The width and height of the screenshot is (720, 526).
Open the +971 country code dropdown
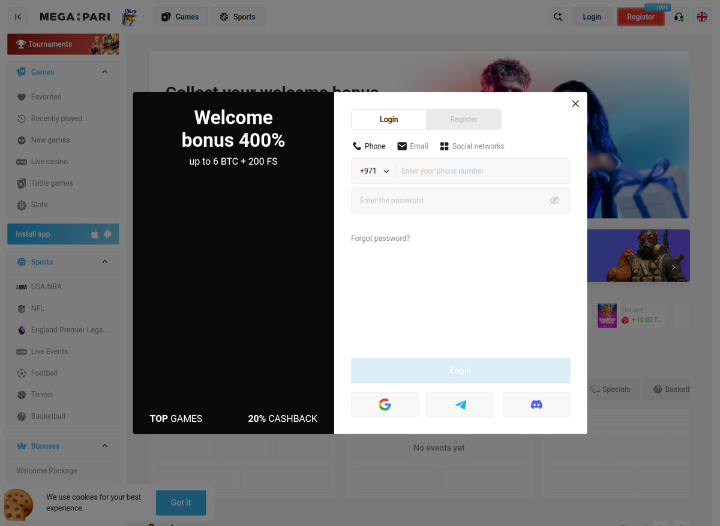374,171
